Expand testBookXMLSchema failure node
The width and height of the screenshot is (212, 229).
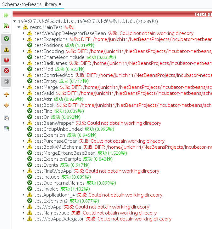pyautogui.click(x=23, y=147)
